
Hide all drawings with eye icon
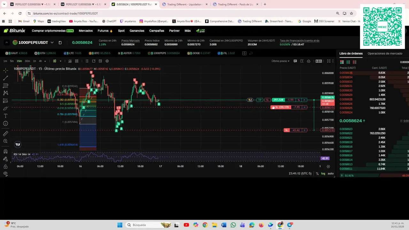click(5, 174)
